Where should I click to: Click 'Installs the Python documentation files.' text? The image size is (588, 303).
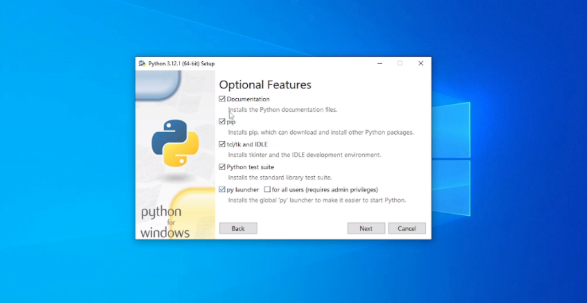[x=283, y=110]
